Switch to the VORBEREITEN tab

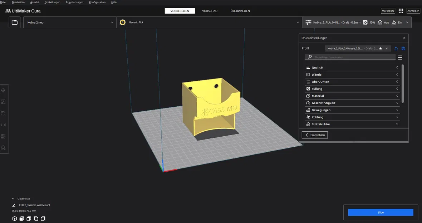pos(180,11)
